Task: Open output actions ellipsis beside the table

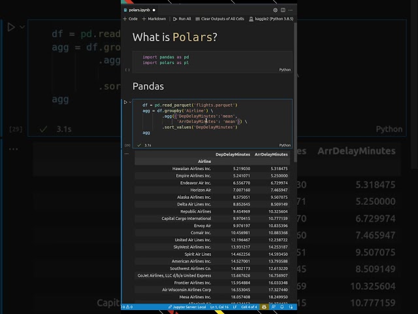Action: click(x=126, y=154)
